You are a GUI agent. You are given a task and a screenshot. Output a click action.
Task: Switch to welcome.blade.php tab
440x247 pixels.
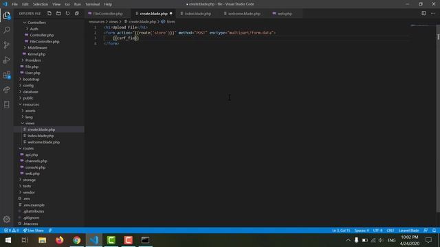pos(244,14)
